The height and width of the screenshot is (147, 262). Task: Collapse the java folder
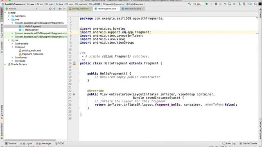[x=9, y=20]
